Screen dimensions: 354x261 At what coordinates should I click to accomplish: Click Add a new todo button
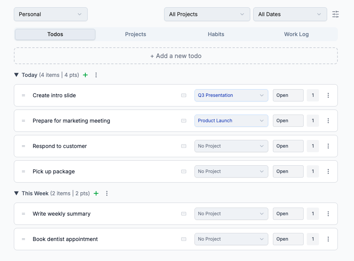[x=176, y=56]
